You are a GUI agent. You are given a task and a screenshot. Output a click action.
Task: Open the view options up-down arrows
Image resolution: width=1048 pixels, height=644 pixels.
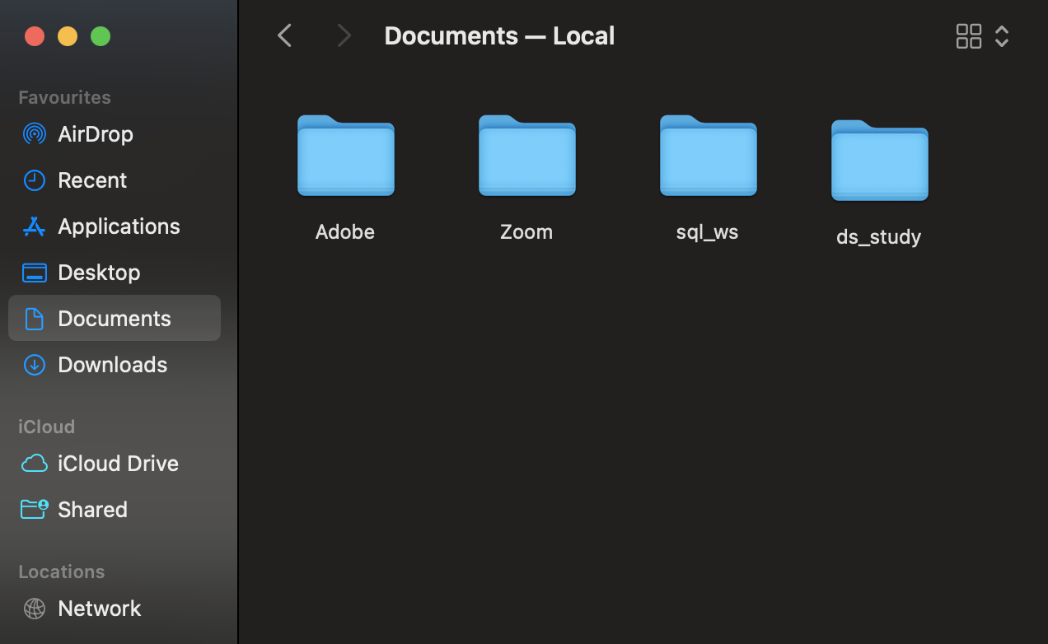(x=1002, y=35)
